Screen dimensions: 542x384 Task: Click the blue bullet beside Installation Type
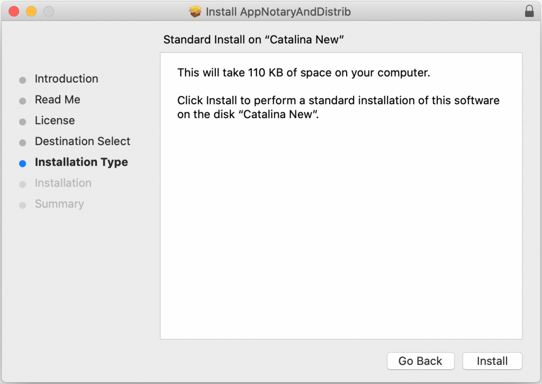pos(22,164)
